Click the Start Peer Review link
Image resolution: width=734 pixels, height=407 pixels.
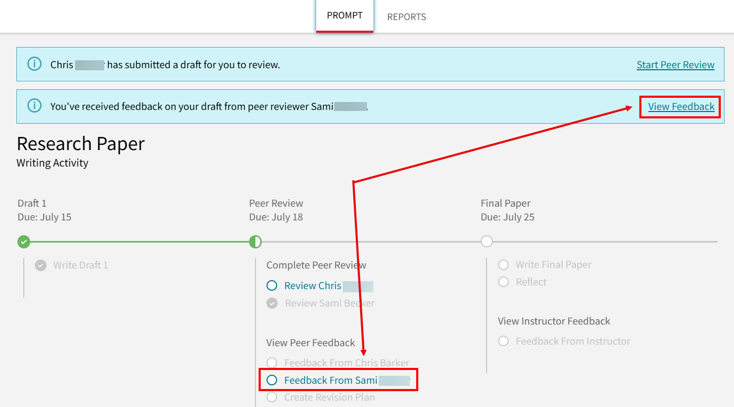click(x=675, y=65)
